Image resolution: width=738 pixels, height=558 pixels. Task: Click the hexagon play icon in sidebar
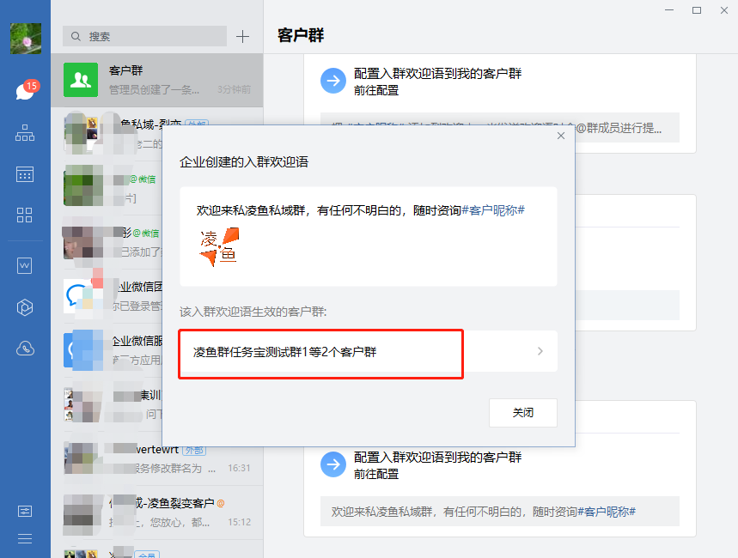tap(25, 307)
